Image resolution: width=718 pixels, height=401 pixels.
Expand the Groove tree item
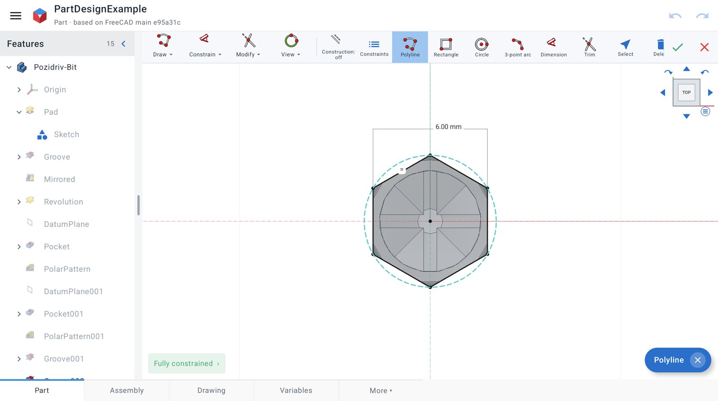pos(19,157)
